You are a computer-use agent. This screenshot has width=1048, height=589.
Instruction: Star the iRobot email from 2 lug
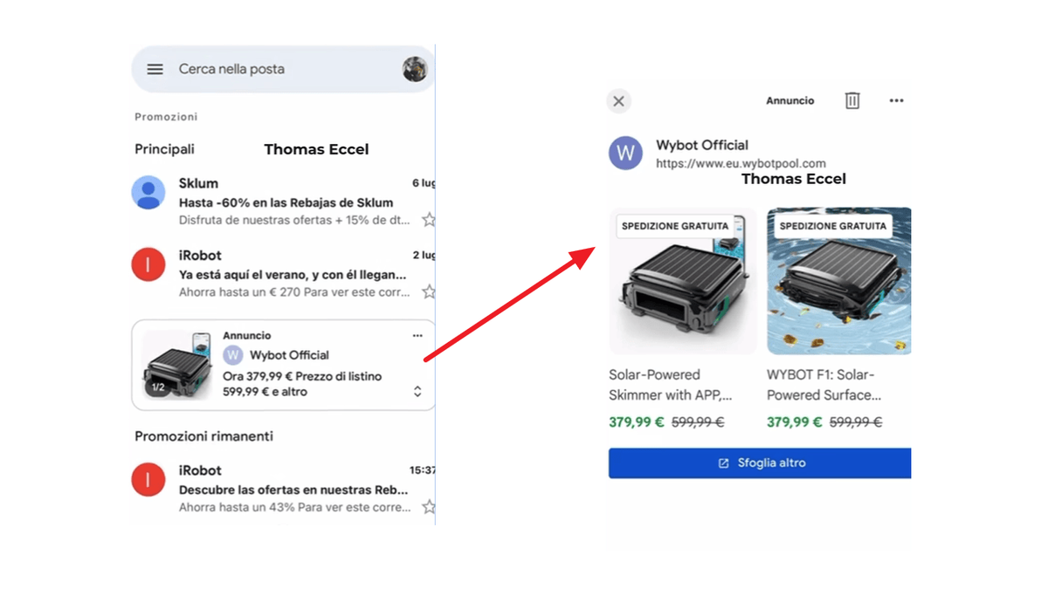click(429, 291)
